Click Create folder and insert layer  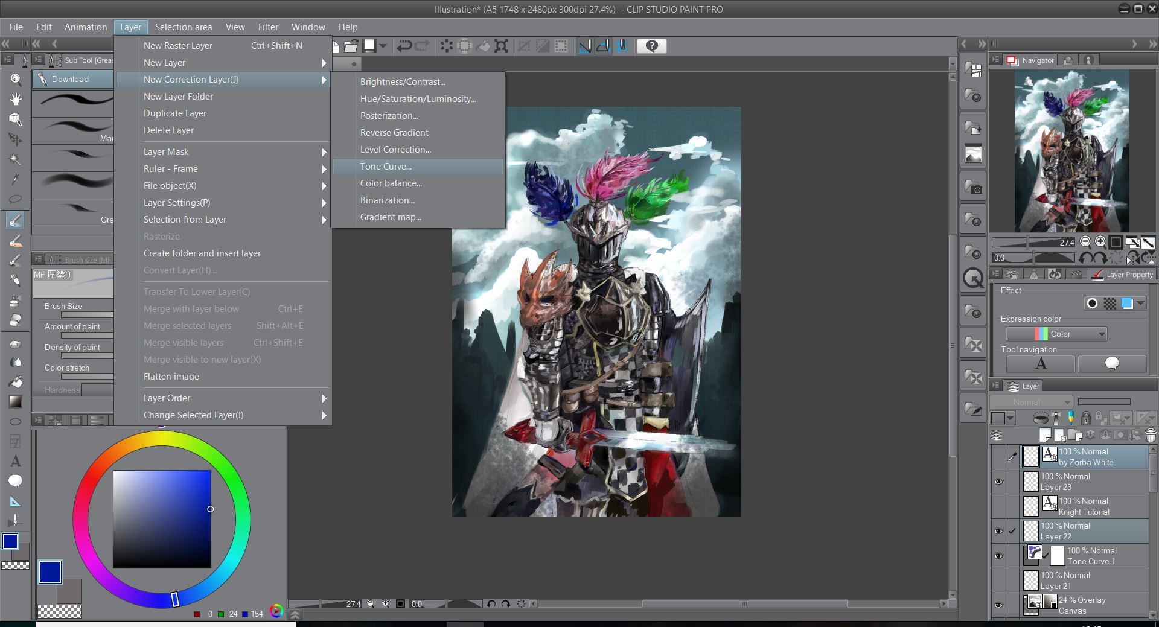pos(223,253)
